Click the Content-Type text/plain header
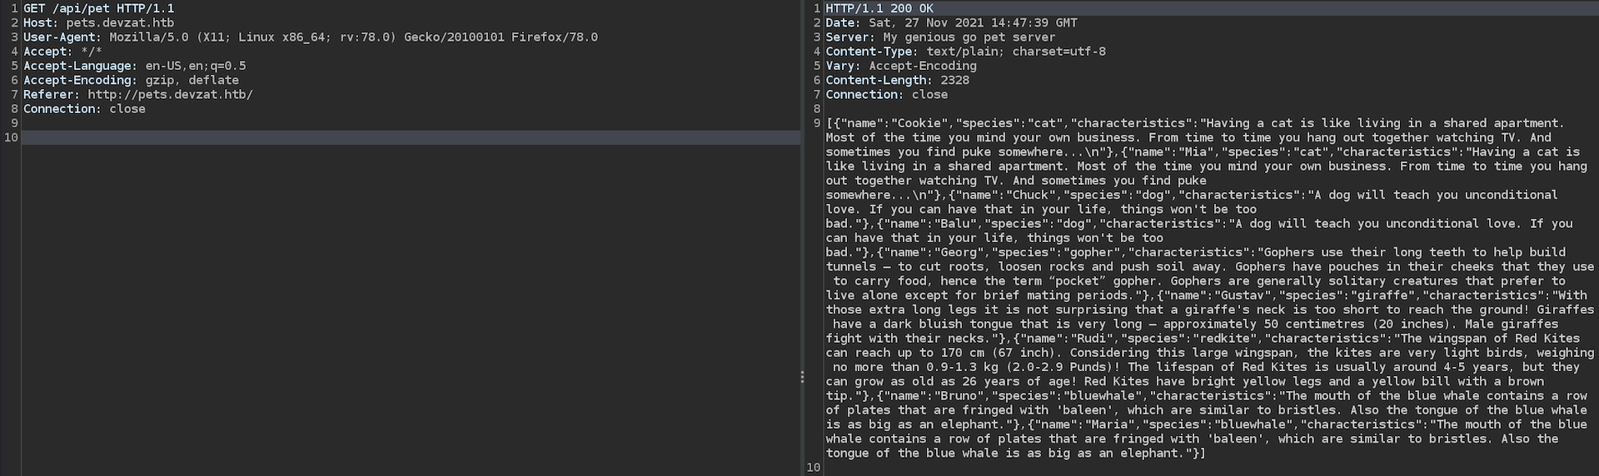This screenshot has height=476, width=1599. (965, 52)
